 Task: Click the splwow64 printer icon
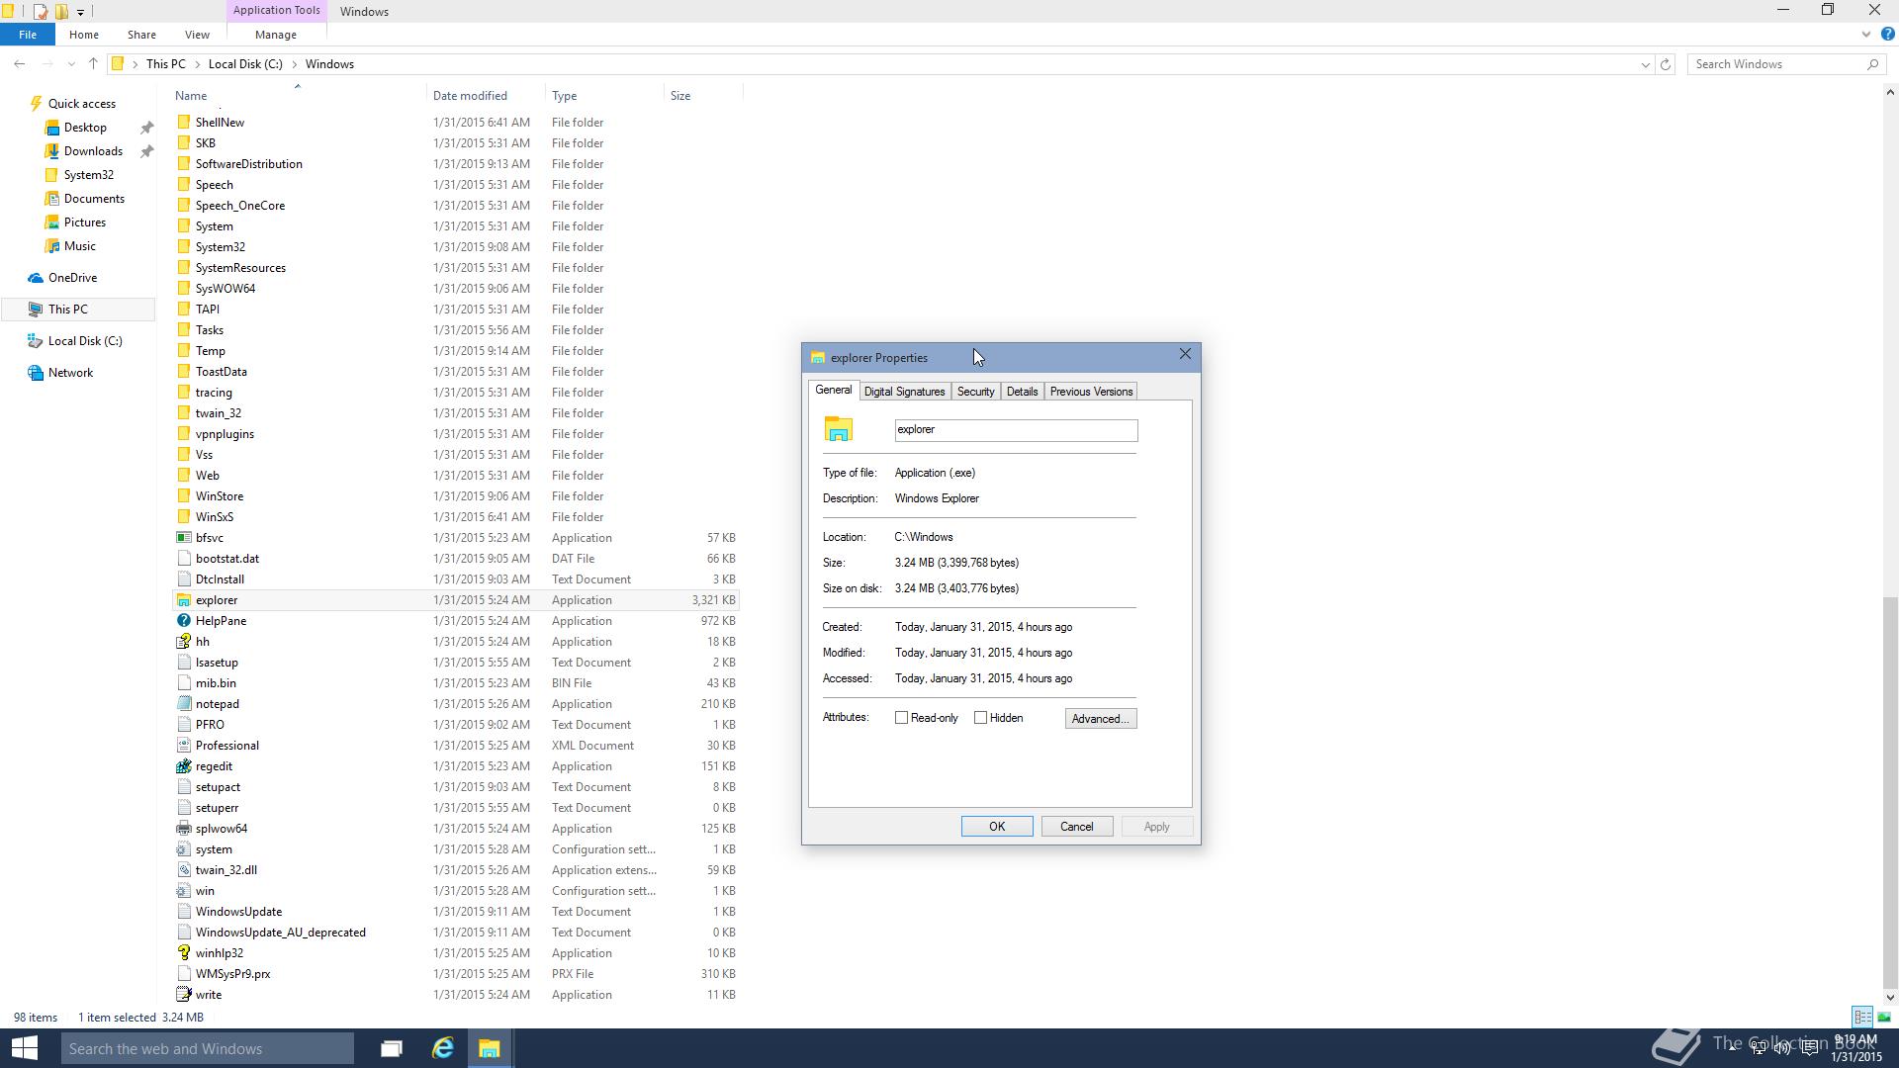pos(183,829)
